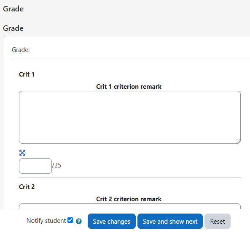The height and width of the screenshot is (233, 250).
Task: Click the Save changes button
Action: 112,221
